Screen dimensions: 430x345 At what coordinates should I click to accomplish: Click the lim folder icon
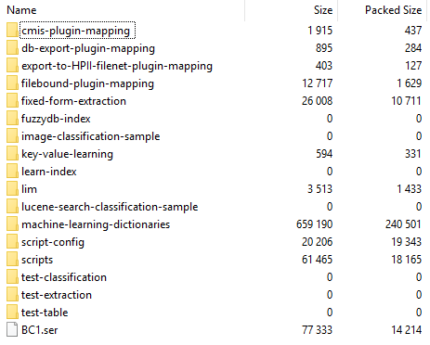[12, 189]
